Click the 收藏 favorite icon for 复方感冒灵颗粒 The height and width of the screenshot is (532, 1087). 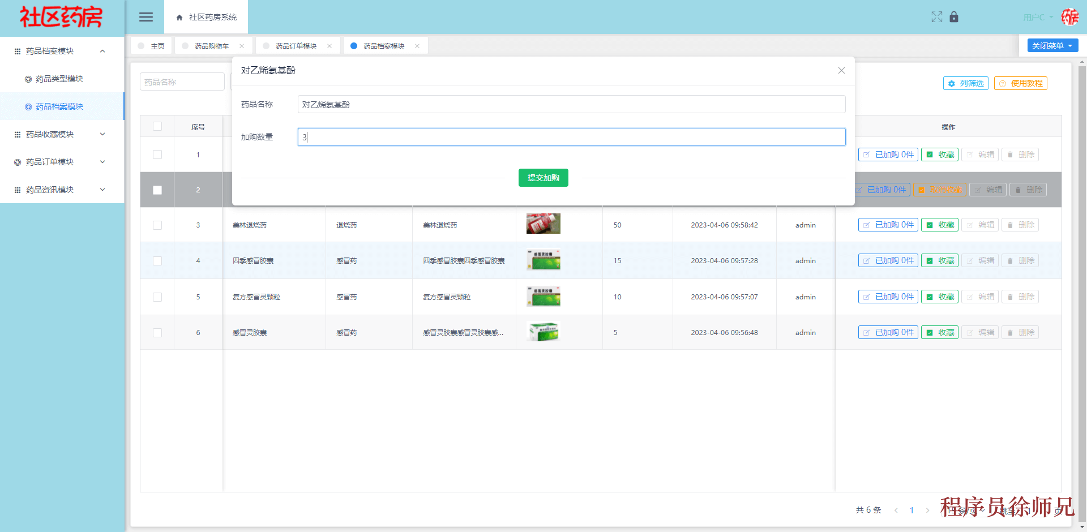coord(939,296)
